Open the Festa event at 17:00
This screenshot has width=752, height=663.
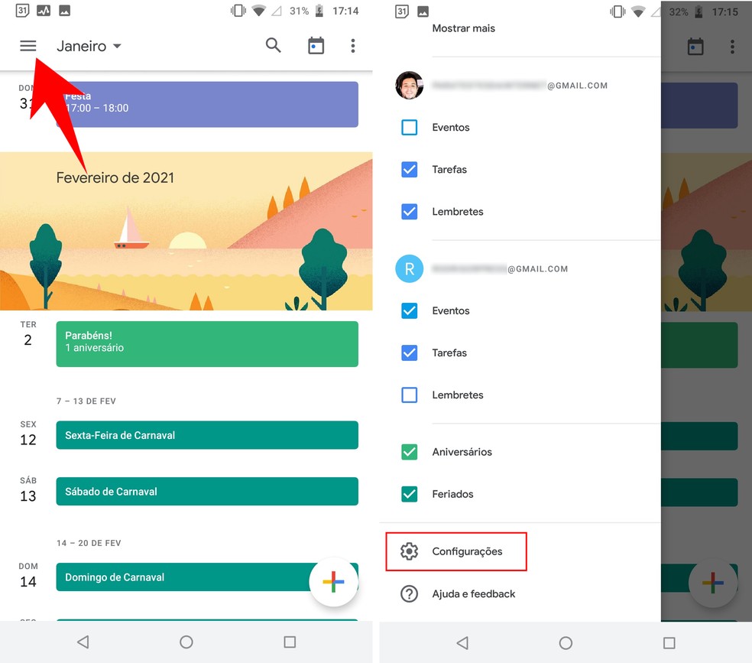206,104
